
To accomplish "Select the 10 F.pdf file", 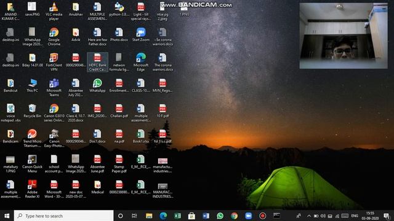I will [163, 111].
